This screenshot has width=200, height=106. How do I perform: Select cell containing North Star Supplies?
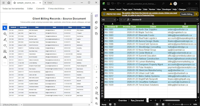(153, 30)
